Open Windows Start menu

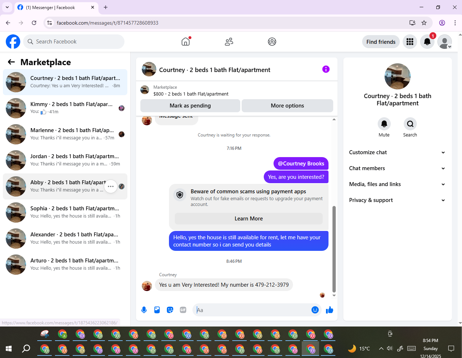[x=9, y=349]
